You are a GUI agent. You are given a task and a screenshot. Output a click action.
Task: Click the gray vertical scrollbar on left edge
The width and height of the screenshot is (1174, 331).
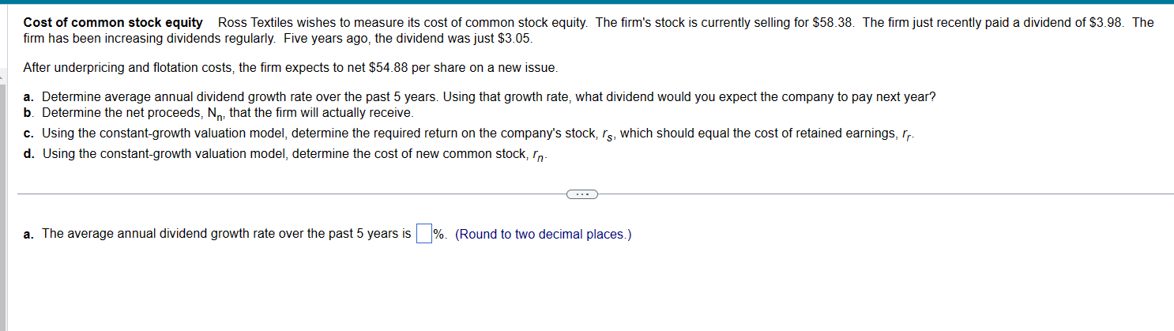click(3, 197)
